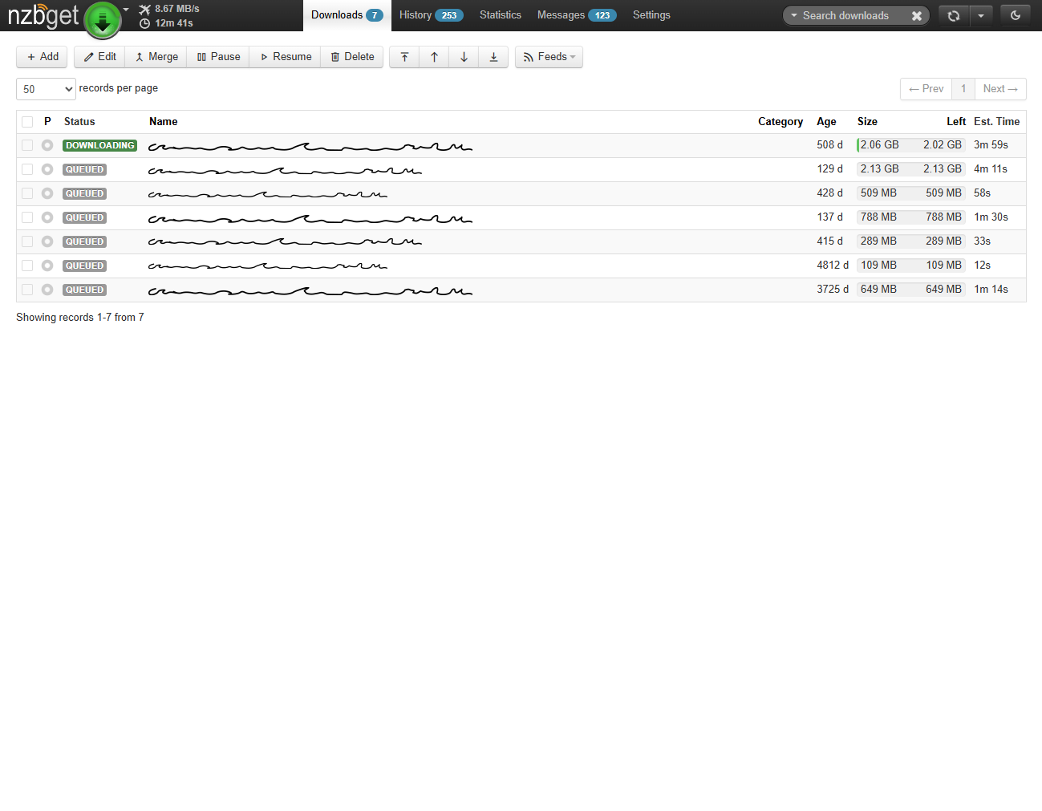Move selected download to bottom of queue
Screen dimensions: 1042x811
[493, 57]
